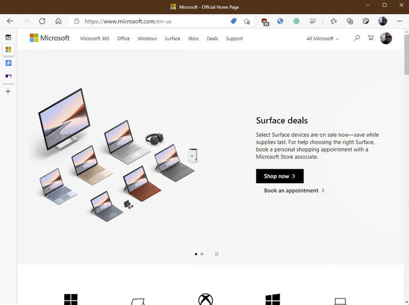Screen dimensions: 409x305
Task: Click the Shop now button
Action: pyautogui.click(x=280, y=176)
